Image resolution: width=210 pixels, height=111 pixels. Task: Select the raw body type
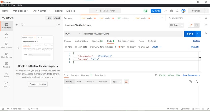pyautogui.click(x=121, y=47)
